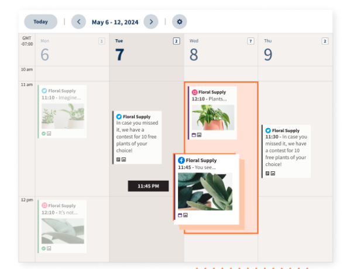Viewport: 350px width, 269px height.
Task: Click the Today button
Action: (40, 22)
